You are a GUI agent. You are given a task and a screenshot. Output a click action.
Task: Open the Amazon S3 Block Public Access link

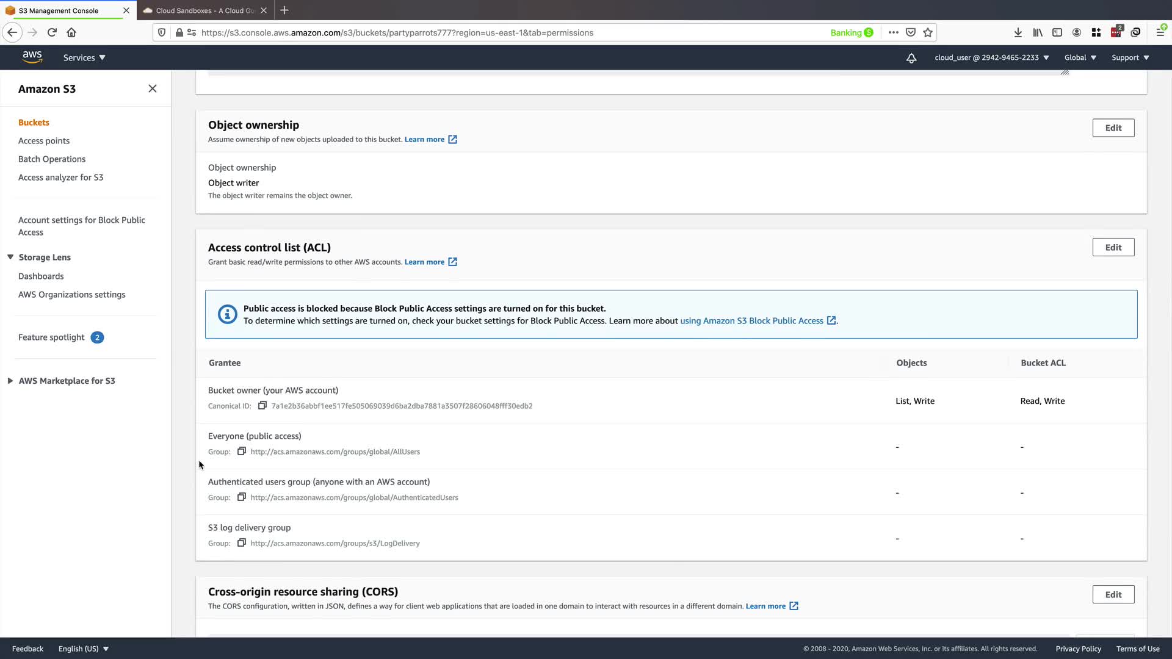751,321
